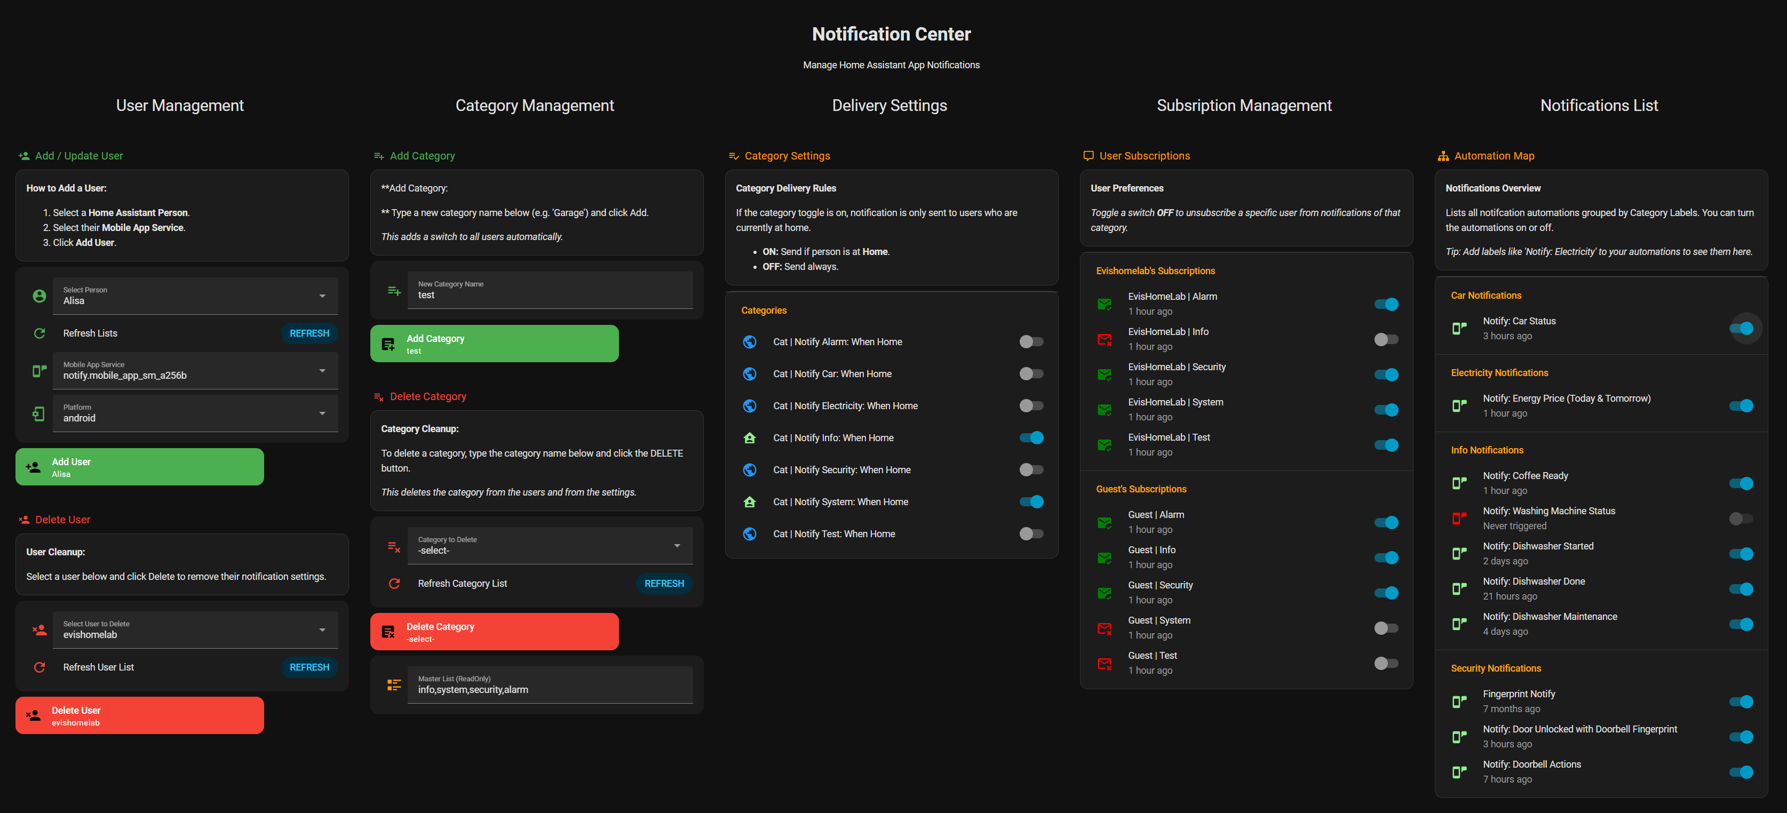Click the automation icon for Fingerprint Notify
The width and height of the screenshot is (1787, 813).
(x=1459, y=702)
